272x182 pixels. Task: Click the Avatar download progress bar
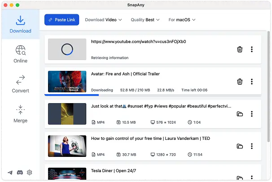pos(153,95)
